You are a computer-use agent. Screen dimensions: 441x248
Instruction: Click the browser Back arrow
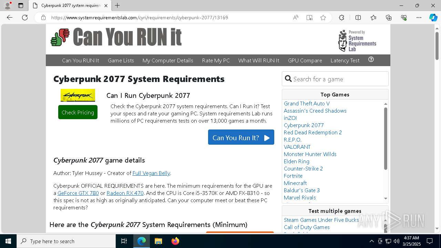10,18
